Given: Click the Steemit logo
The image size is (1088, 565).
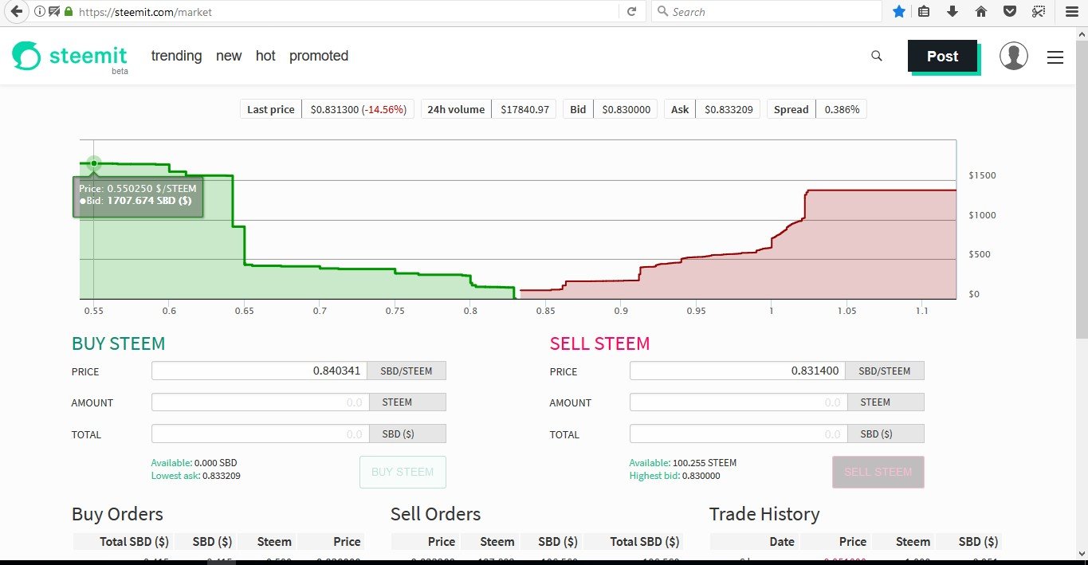Looking at the screenshot, I should (x=69, y=57).
